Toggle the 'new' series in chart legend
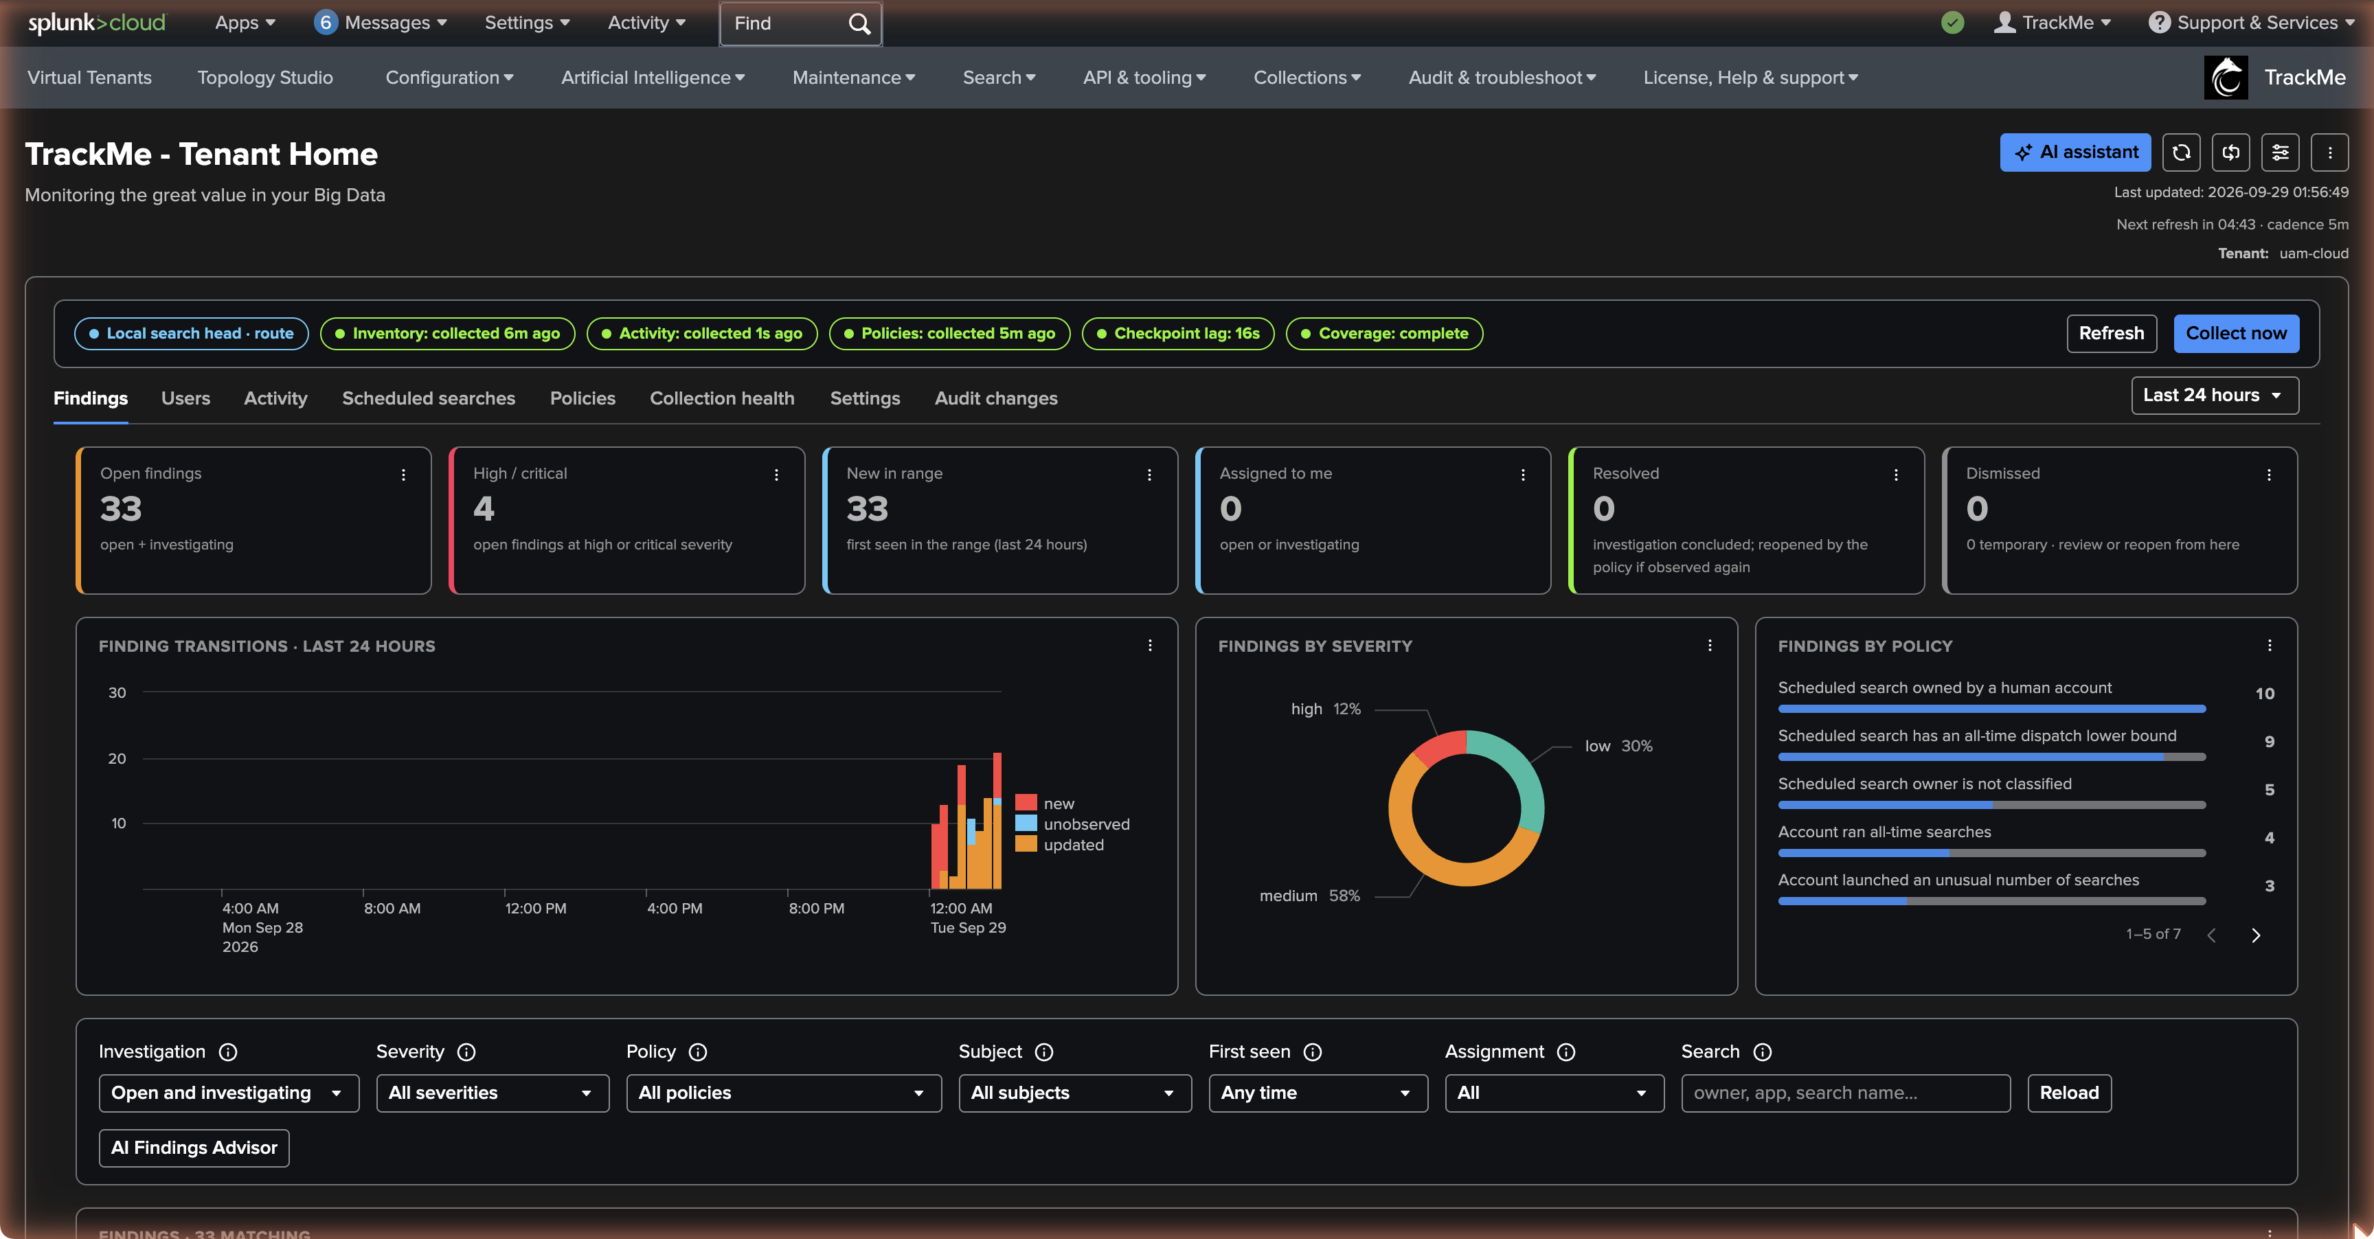Screen dimensions: 2374x1239 click(1044, 804)
